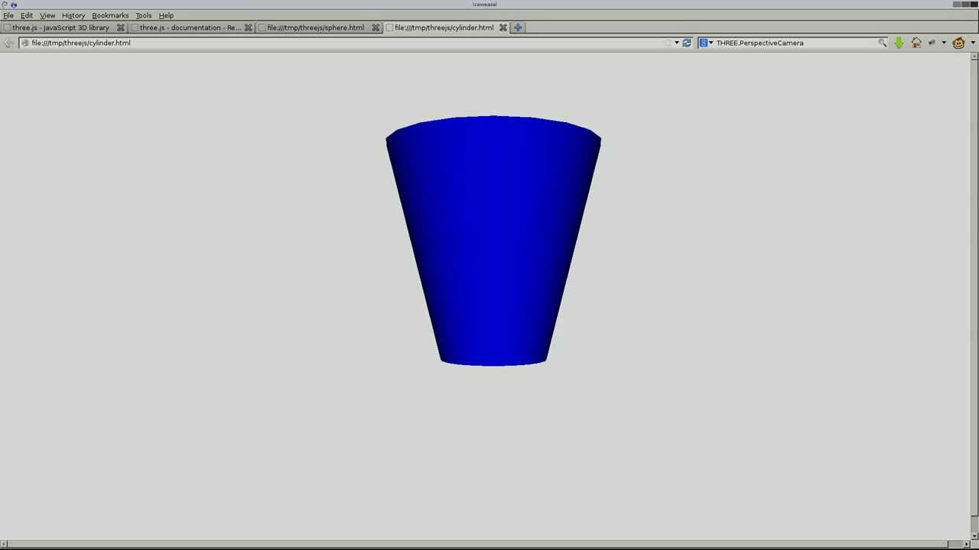Click the magnifying glass search icon

(x=882, y=43)
